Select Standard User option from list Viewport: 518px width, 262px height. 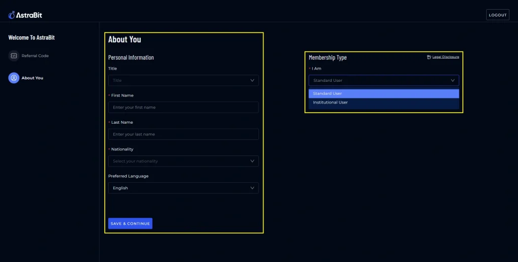click(384, 93)
